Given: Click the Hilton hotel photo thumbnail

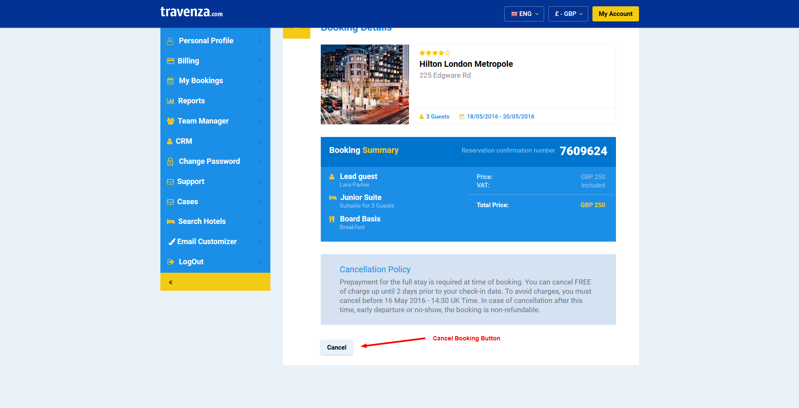Looking at the screenshot, I should coord(365,84).
